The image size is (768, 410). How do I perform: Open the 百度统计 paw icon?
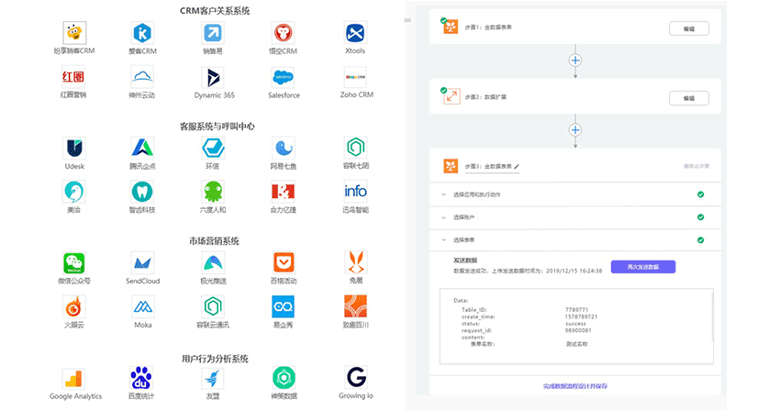click(141, 378)
